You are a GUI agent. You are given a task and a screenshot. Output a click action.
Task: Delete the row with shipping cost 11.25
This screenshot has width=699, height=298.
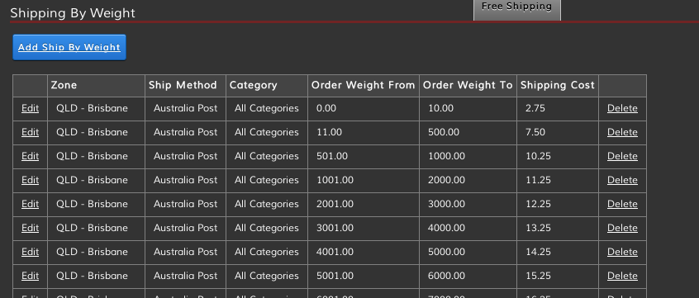[x=622, y=181]
